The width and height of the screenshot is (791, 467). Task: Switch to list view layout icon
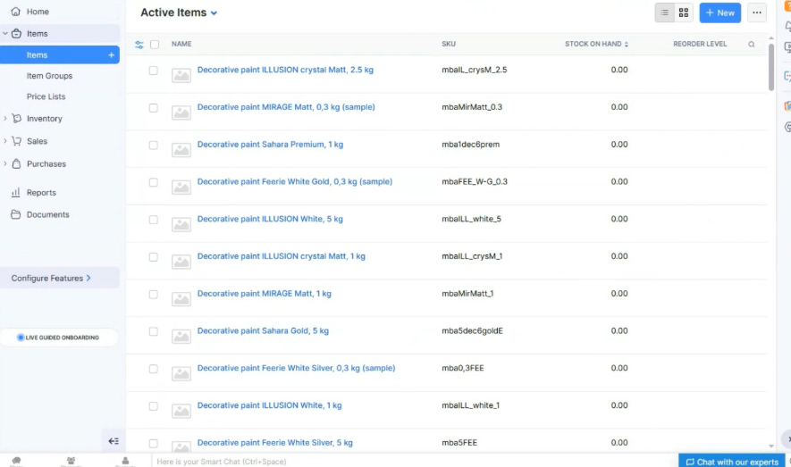coord(664,13)
